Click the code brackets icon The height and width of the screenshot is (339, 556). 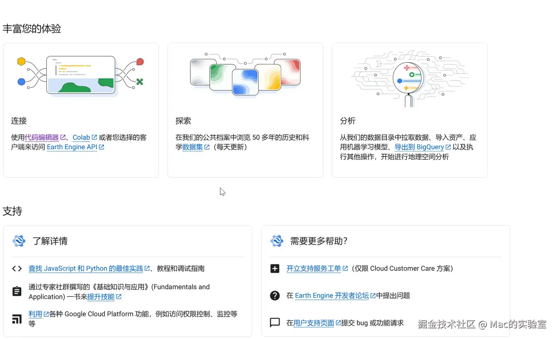pos(17,269)
